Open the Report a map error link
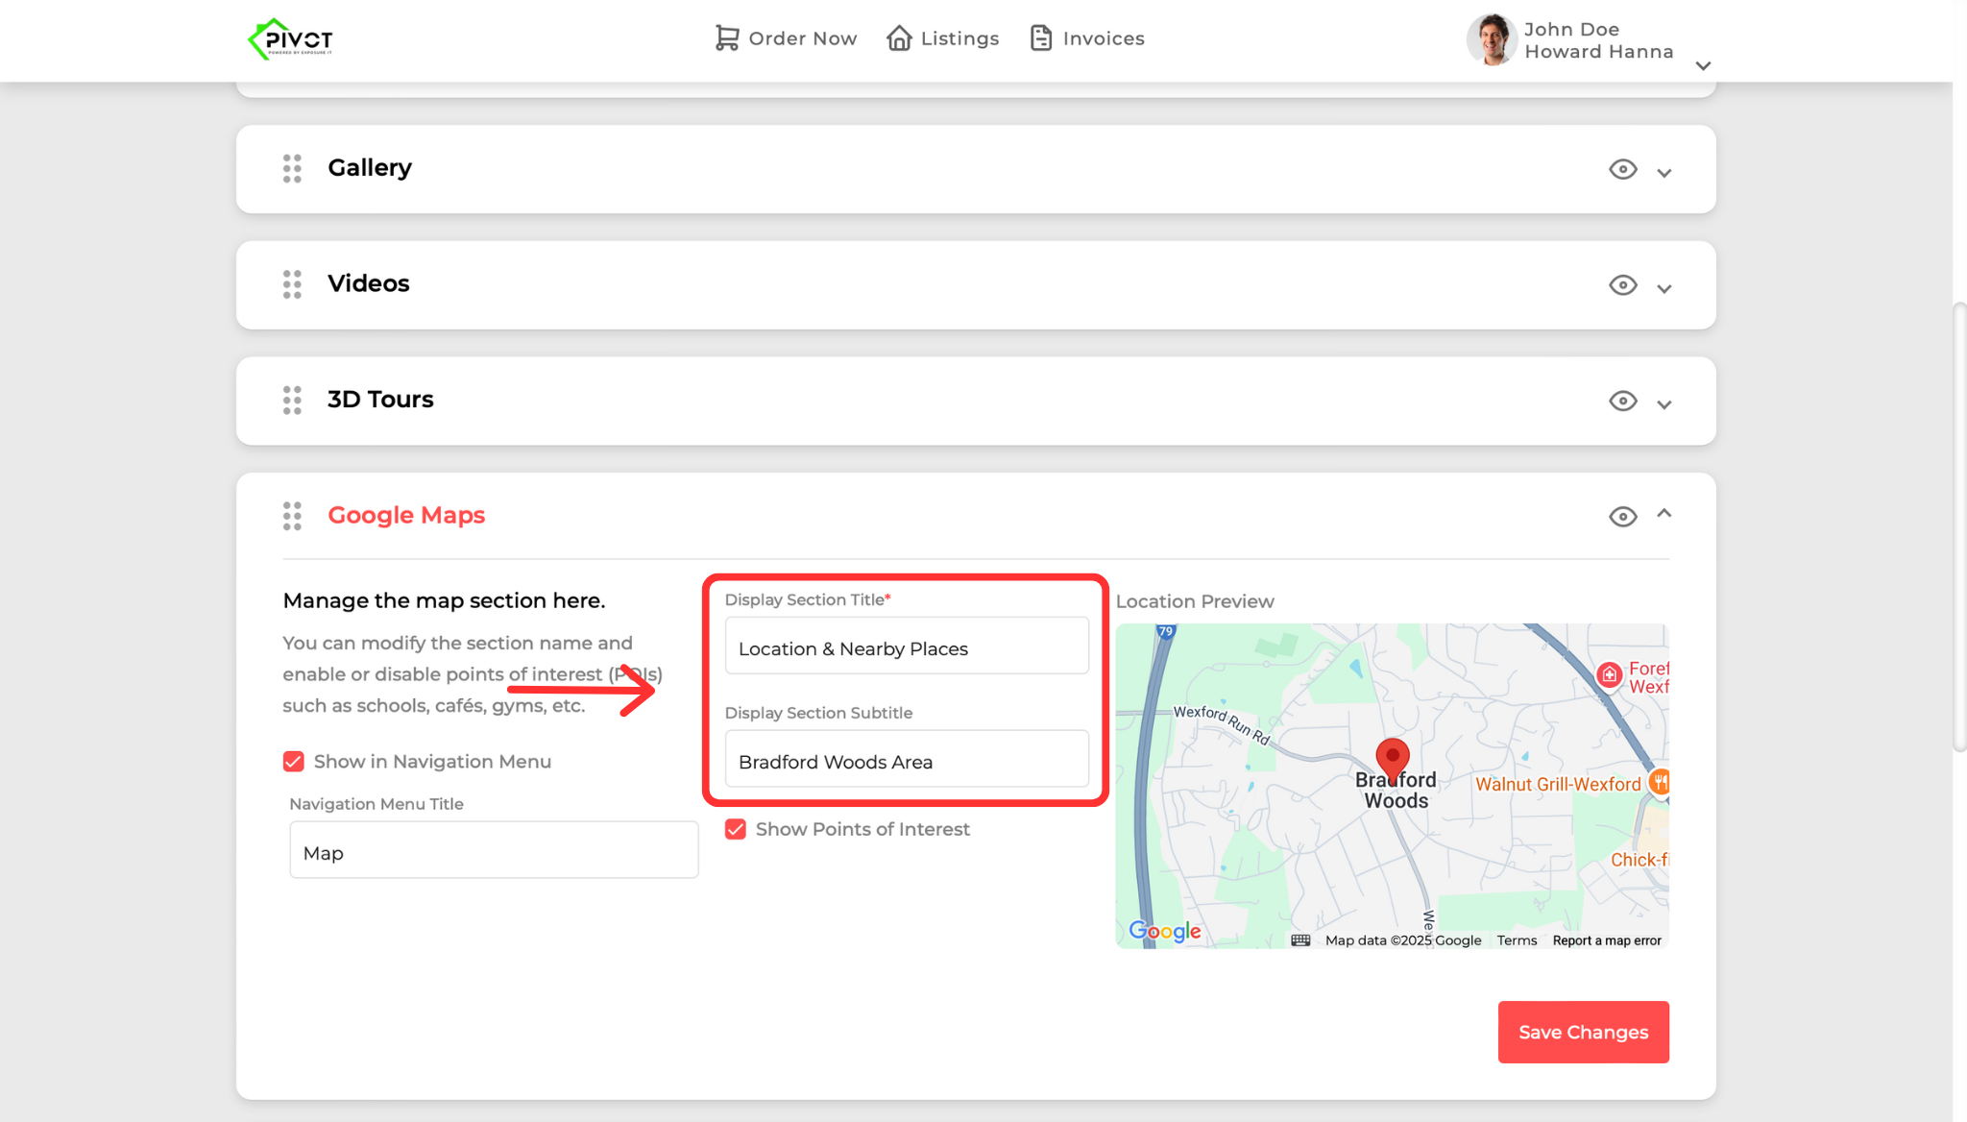1967x1122 pixels. click(x=1606, y=940)
